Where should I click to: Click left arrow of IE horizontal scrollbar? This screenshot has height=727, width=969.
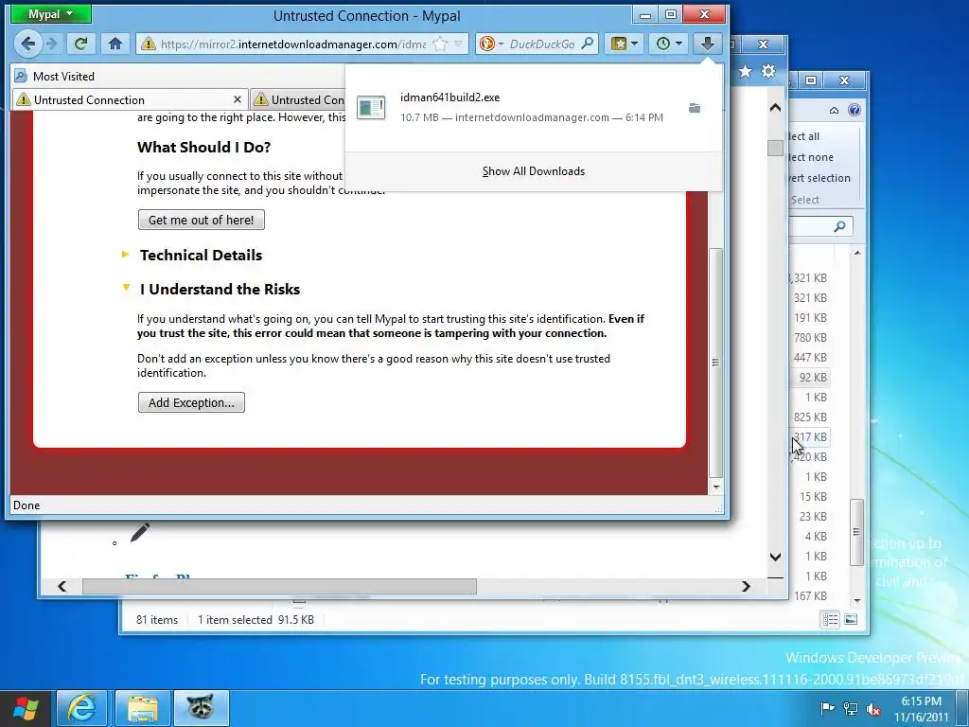click(x=62, y=586)
